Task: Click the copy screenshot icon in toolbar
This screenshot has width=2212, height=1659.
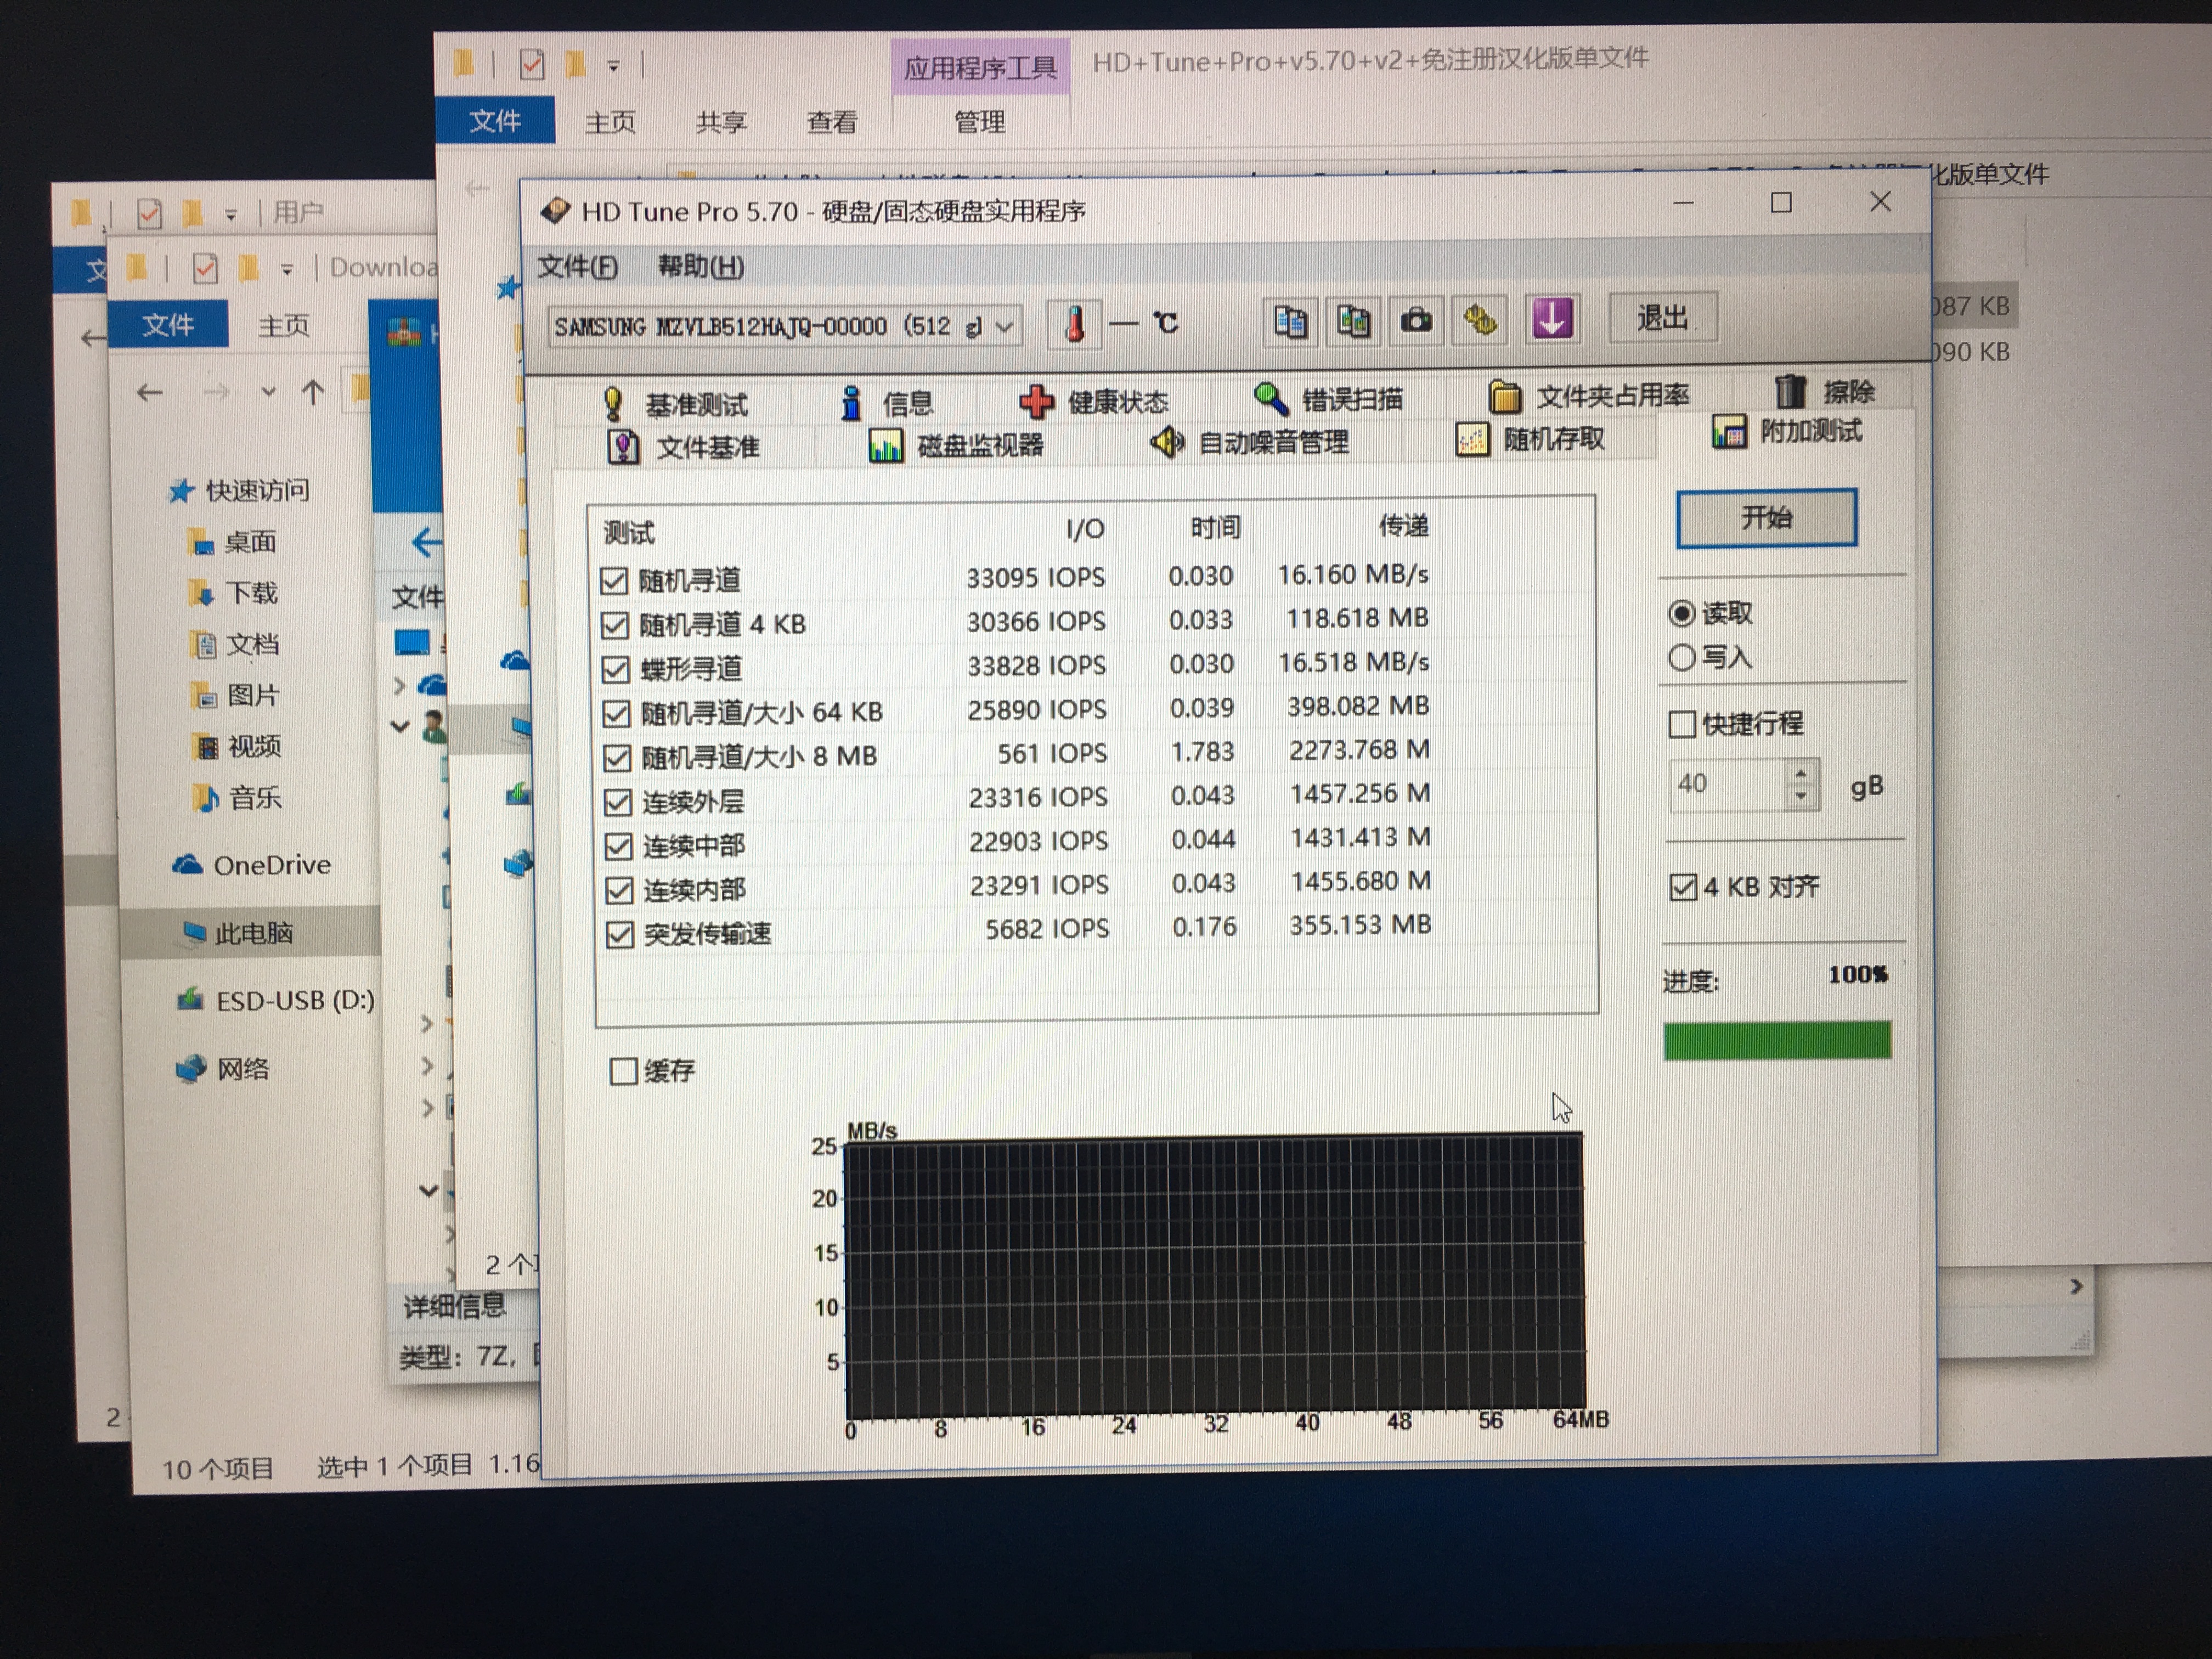Action: coord(1353,321)
